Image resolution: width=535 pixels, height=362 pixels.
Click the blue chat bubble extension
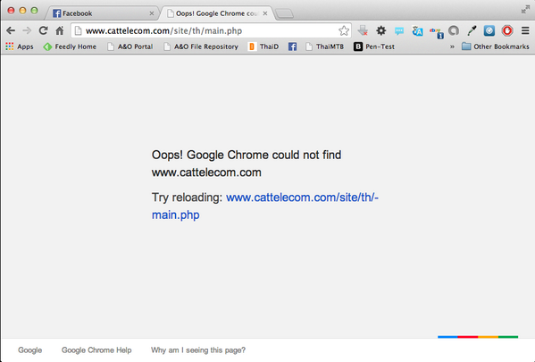tap(399, 31)
